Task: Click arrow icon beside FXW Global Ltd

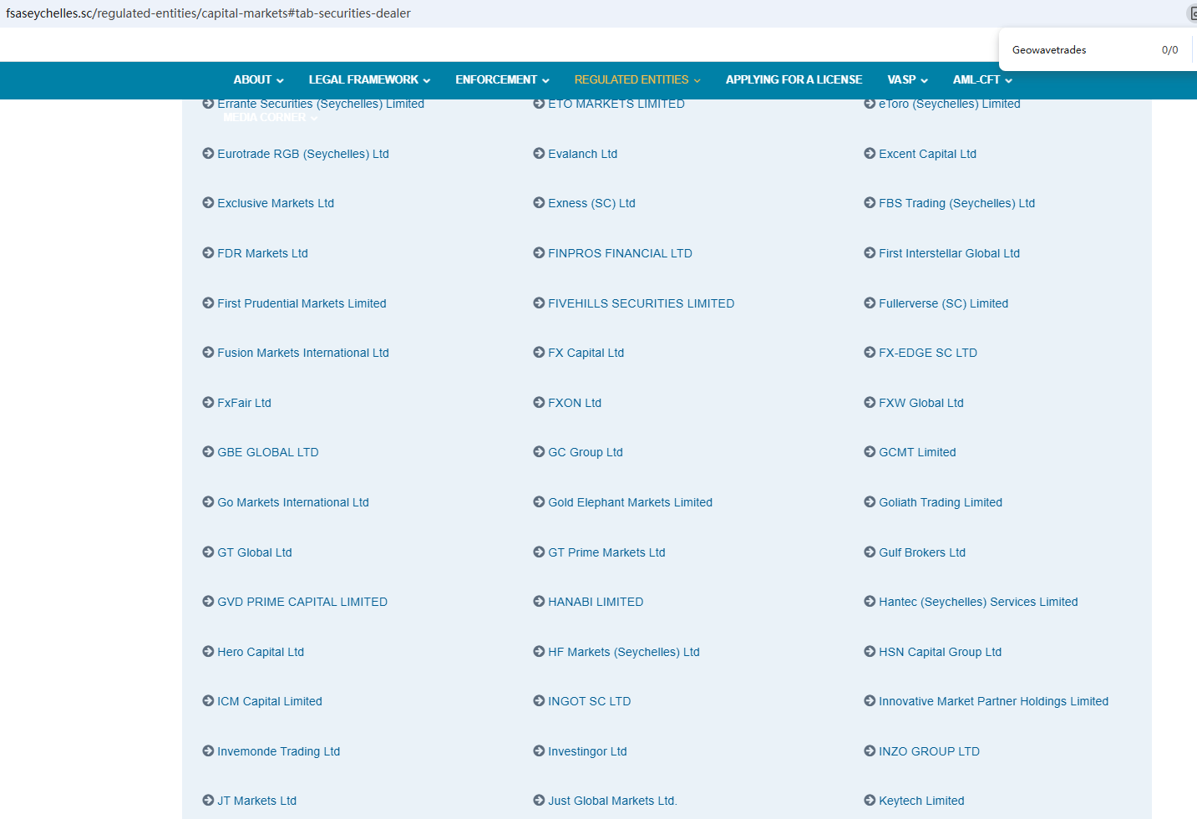Action: pos(870,403)
